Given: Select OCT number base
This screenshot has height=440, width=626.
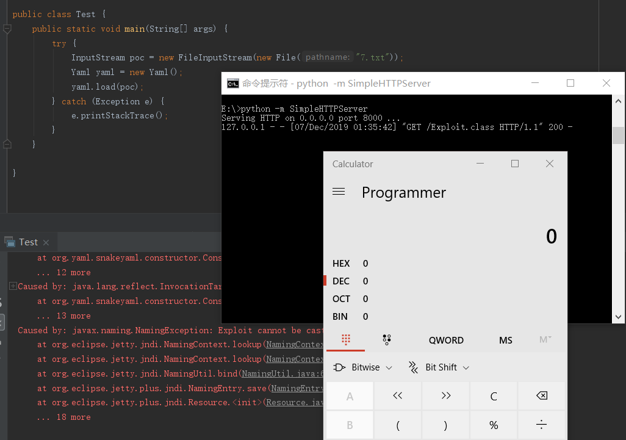Looking at the screenshot, I should tap(341, 299).
